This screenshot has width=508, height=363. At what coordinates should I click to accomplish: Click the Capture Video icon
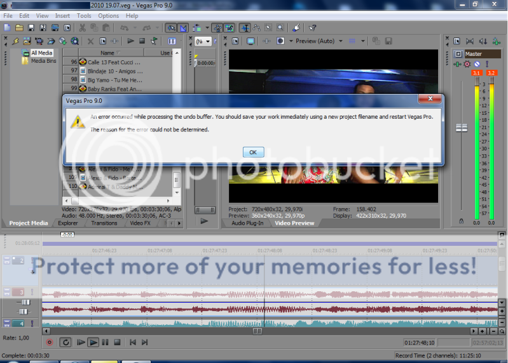click(x=39, y=41)
